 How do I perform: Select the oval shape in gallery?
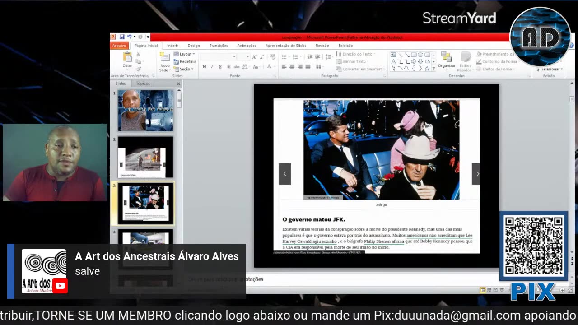(420, 55)
